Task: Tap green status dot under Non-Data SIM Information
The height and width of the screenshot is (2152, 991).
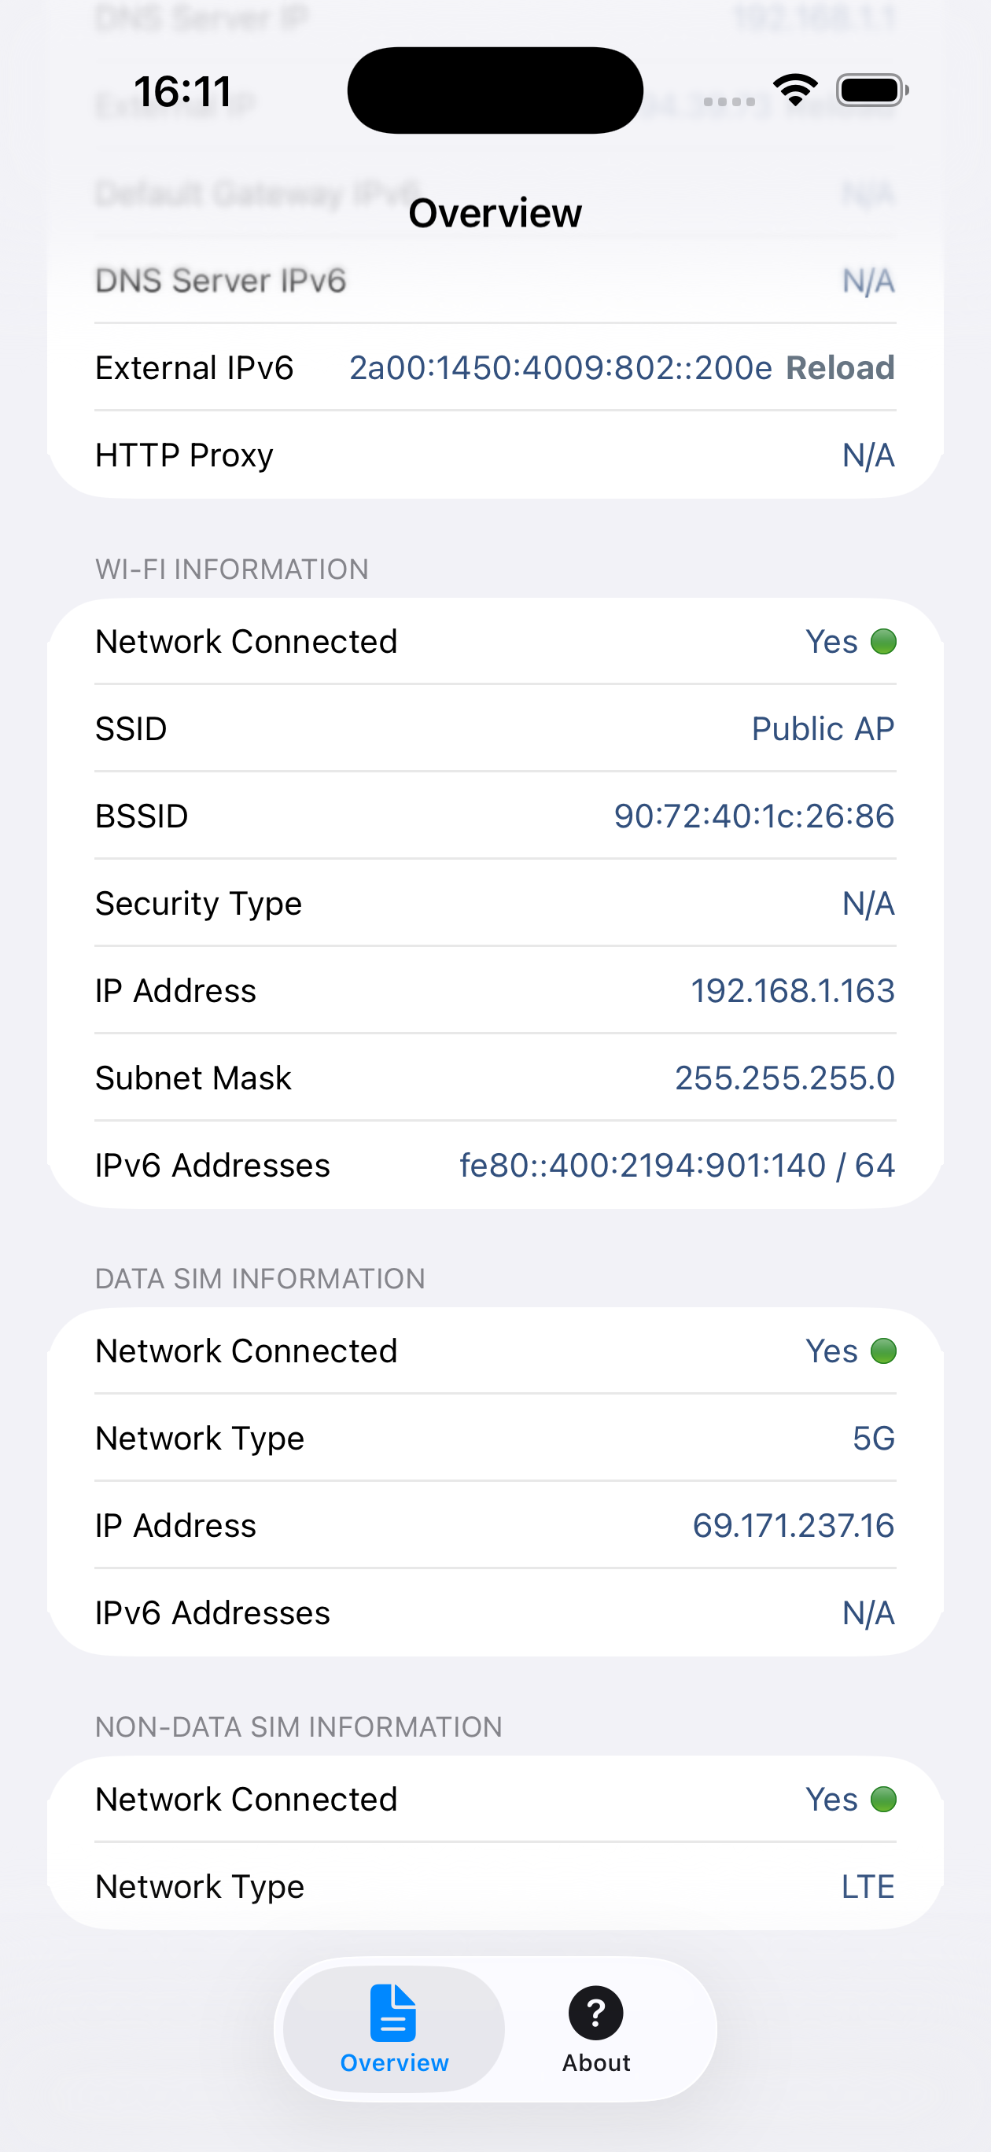Action: (883, 1800)
